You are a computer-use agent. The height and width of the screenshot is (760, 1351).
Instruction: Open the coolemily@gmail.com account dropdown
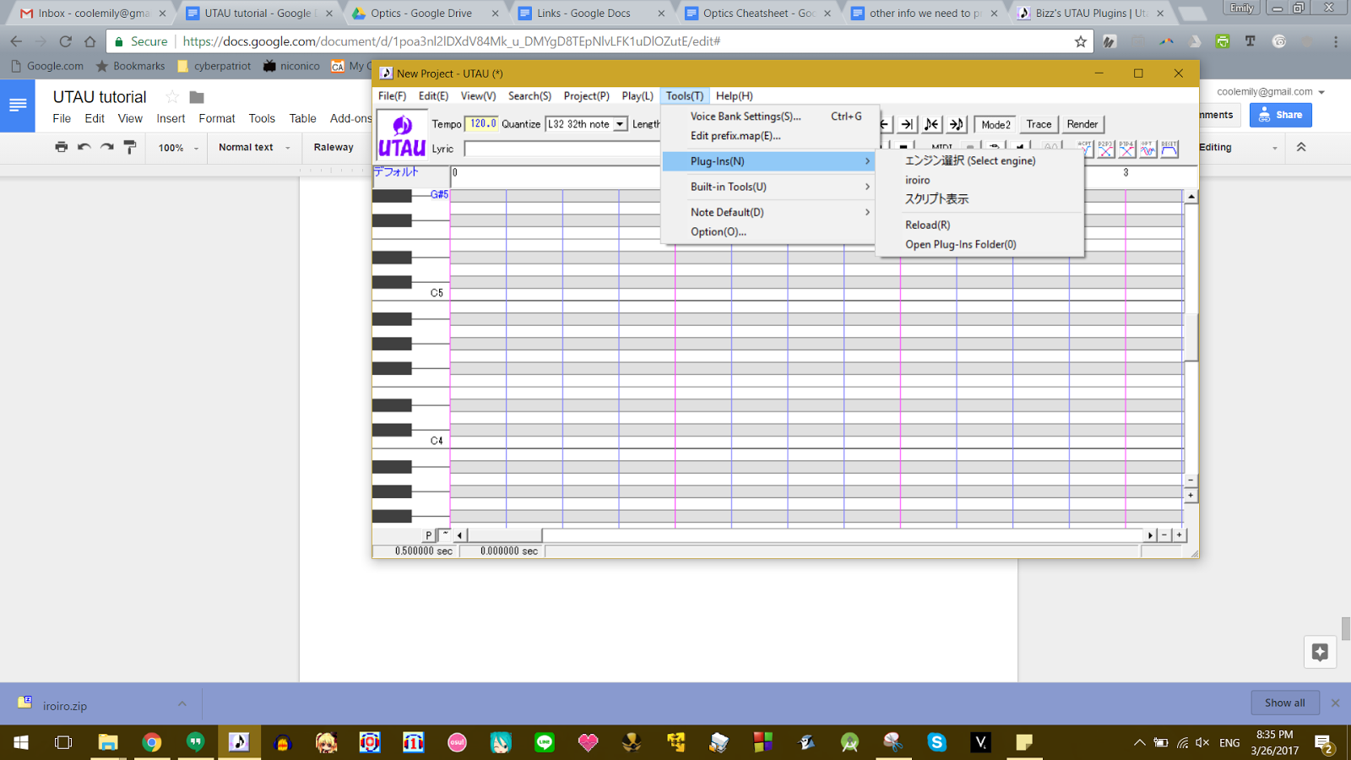coord(1270,92)
